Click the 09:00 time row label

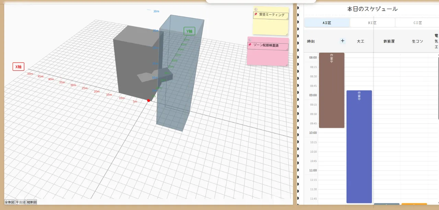312,95
